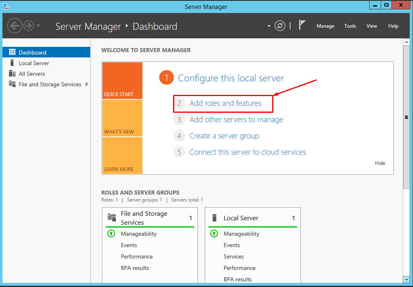Click Manageability status icon in Local Server tile
The height and width of the screenshot is (287, 413).
(214, 233)
